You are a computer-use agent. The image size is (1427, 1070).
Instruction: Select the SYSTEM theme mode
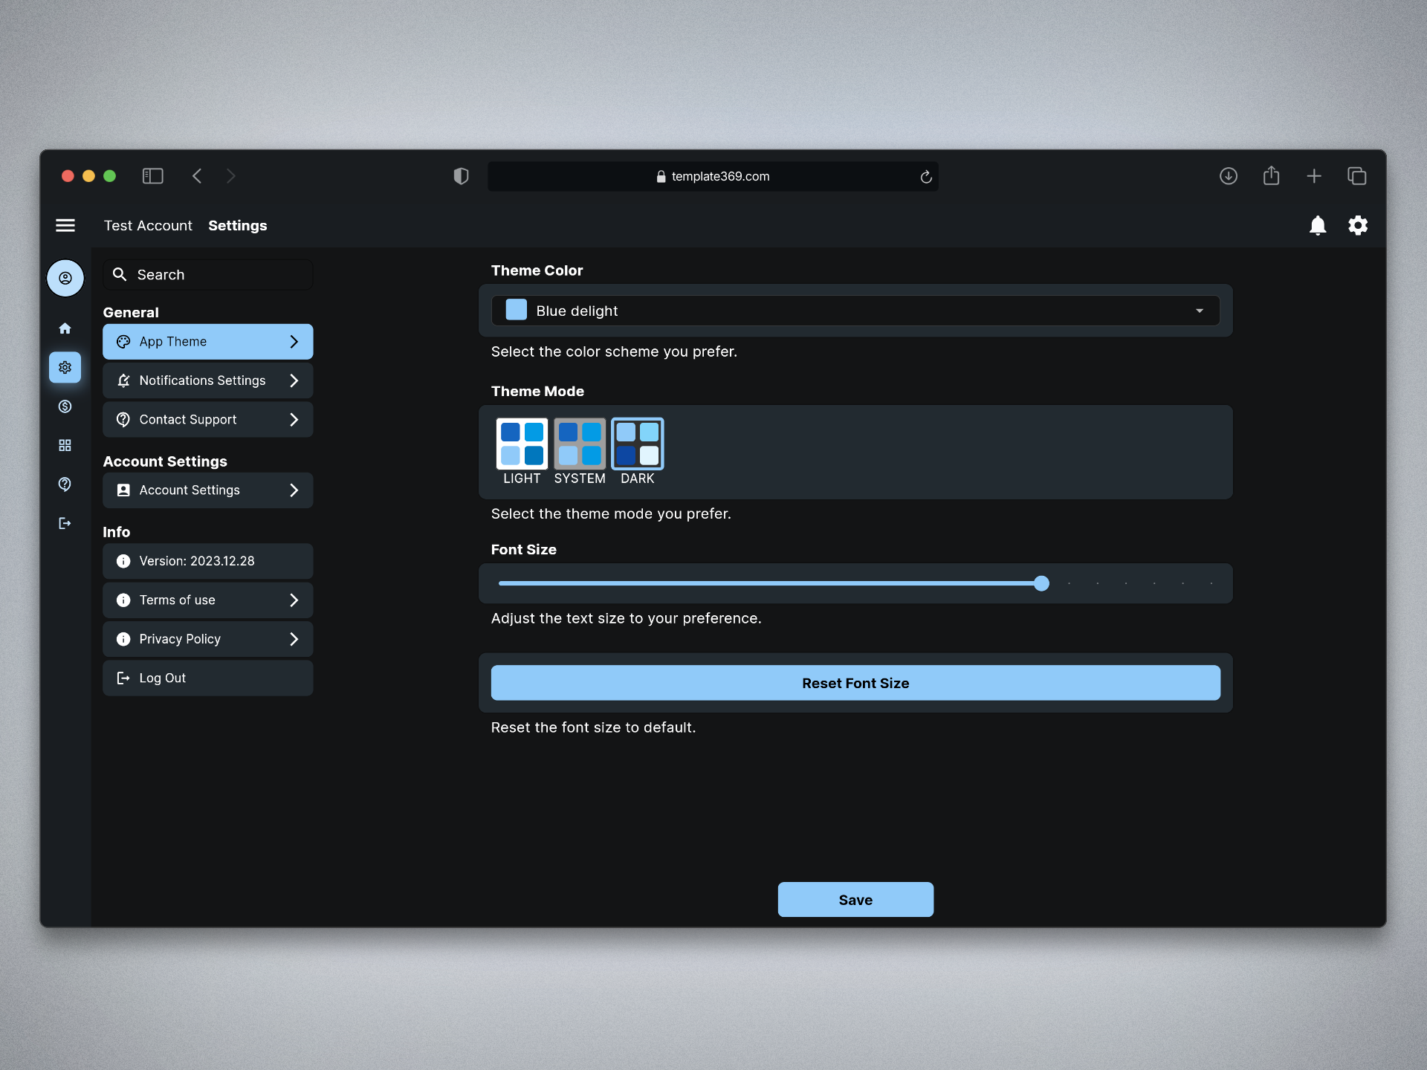coord(580,452)
